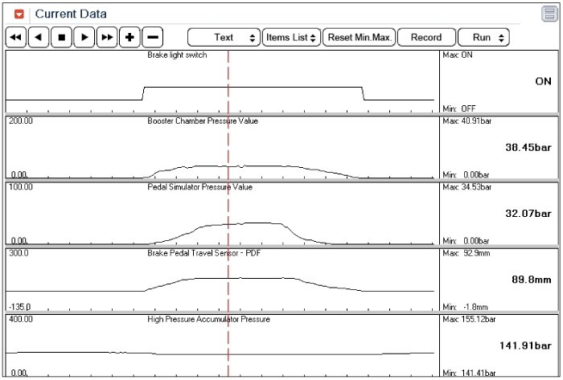This screenshot has width=563, height=380.
Task: Reset Min.Max. values
Action: 359,37
